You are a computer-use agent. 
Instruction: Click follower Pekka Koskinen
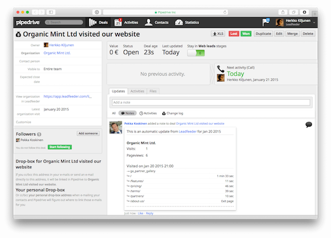(31, 140)
